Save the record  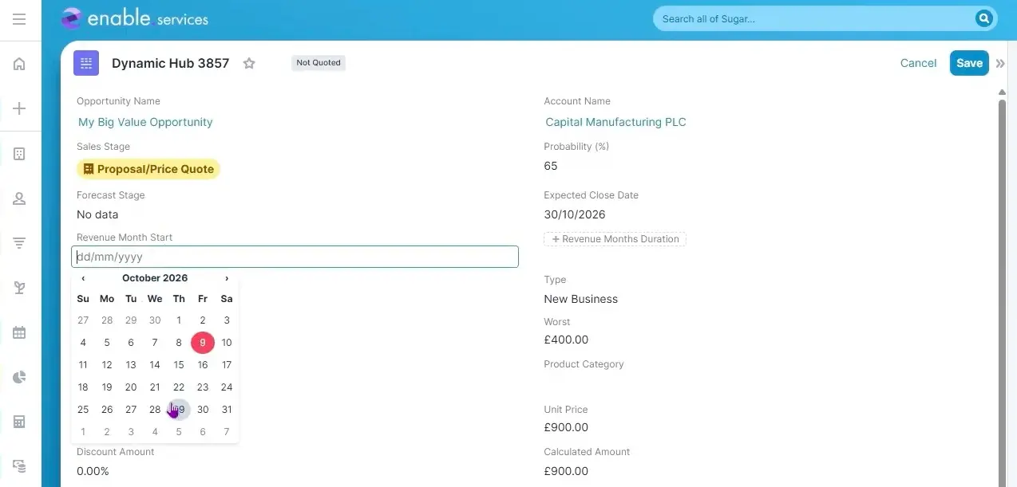point(969,63)
